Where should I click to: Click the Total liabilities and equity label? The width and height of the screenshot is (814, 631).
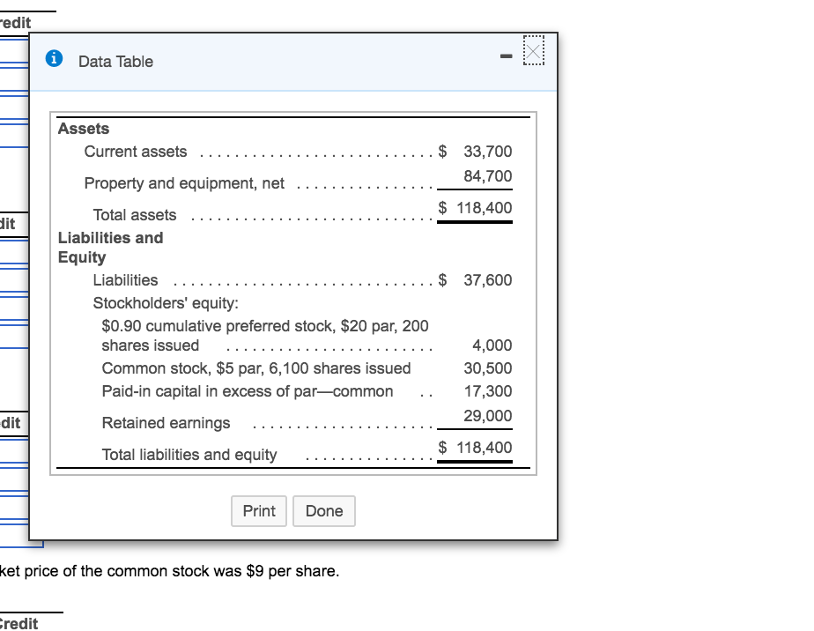(x=189, y=455)
